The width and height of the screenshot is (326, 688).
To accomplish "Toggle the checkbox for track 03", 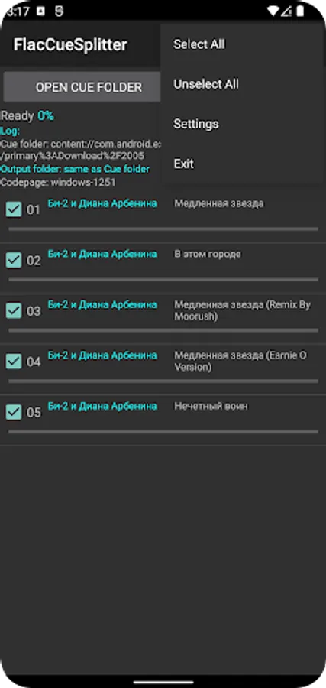I will [14, 310].
